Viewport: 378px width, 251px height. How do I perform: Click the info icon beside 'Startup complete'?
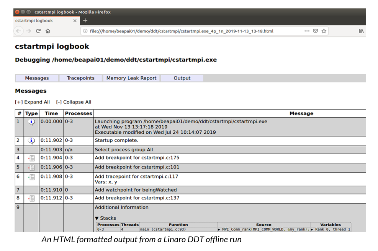pos(31,141)
